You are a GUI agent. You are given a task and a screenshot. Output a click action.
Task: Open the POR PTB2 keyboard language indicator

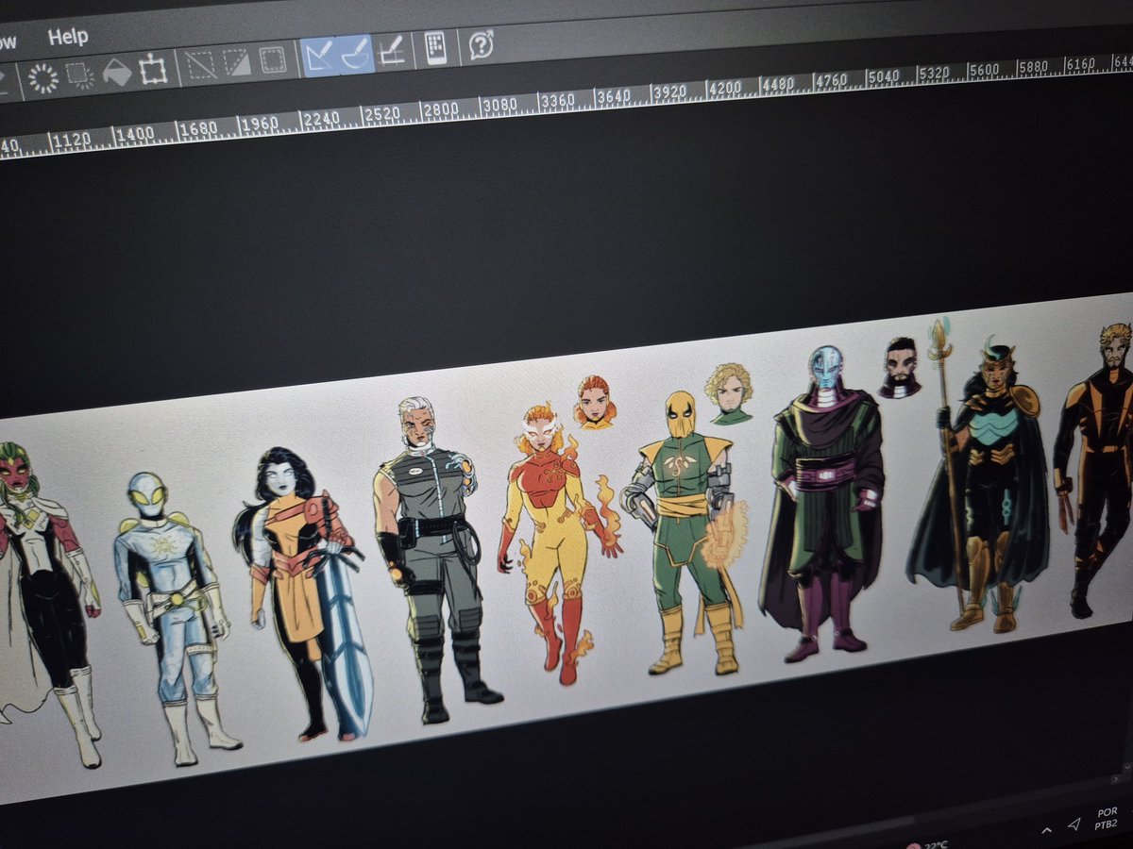(x=1108, y=819)
